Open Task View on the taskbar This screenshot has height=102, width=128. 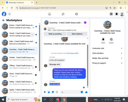point(45,99)
